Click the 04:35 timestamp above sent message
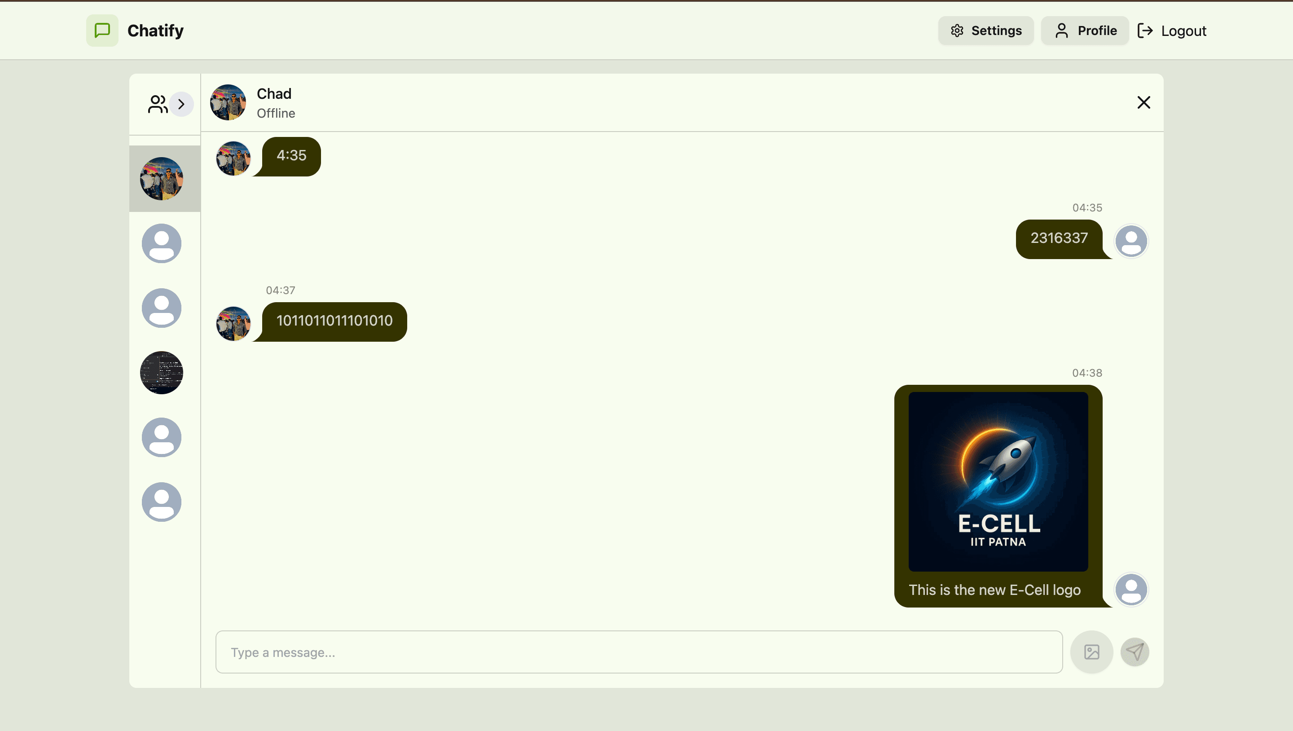 click(1087, 208)
